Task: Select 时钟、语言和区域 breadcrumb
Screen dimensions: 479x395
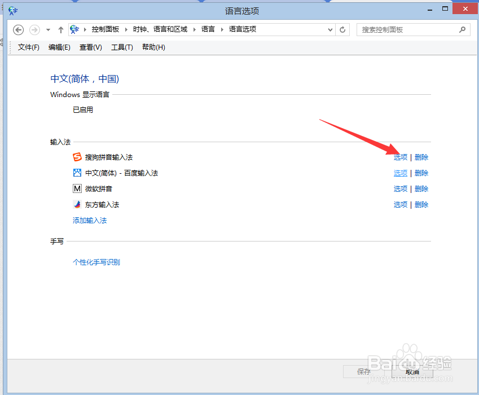Action: pyautogui.click(x=160, y=29)
